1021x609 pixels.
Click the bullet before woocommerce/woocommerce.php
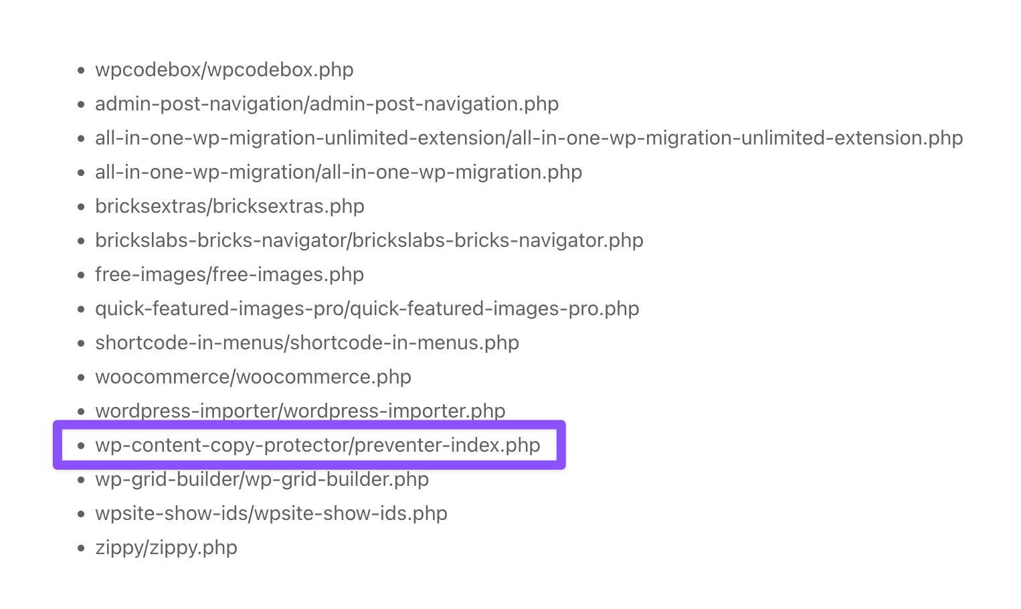point(81,377)
